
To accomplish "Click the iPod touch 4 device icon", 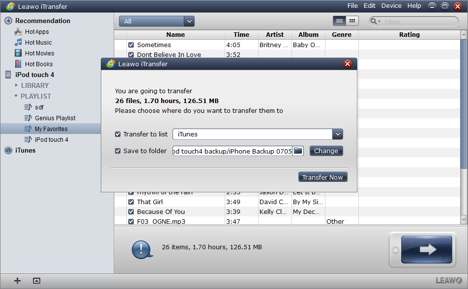I will pos(8,75).
